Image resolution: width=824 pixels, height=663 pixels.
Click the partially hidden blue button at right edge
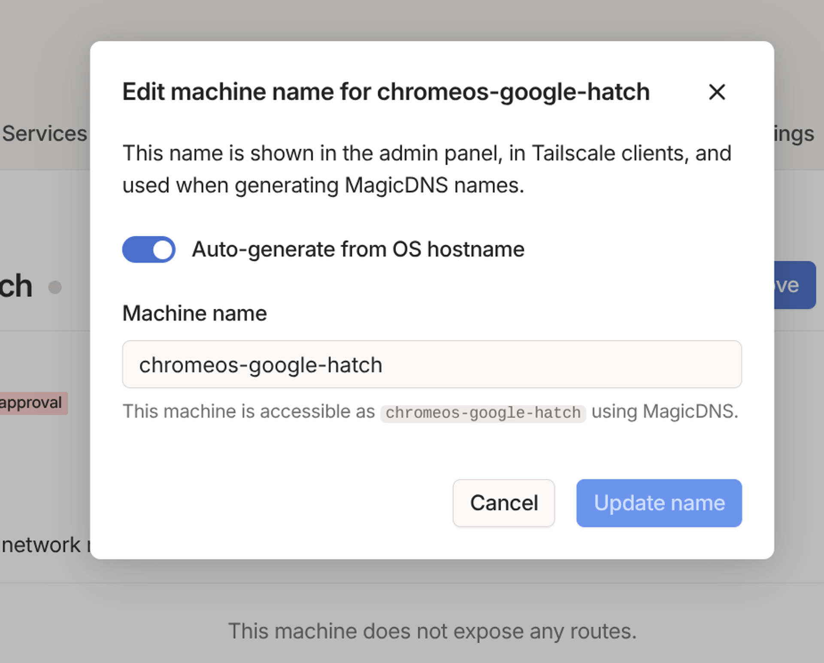pyautogui.click(x=794, y=285)
